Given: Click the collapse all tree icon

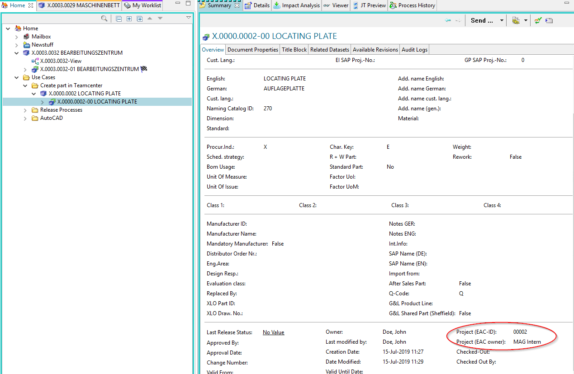Looking at the screenshot, I should point(119,19).
